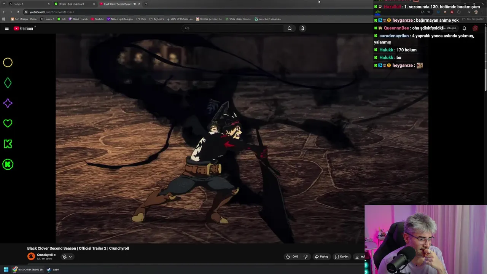Expand the KeyGivers bookmark folder

pos(156,19)
